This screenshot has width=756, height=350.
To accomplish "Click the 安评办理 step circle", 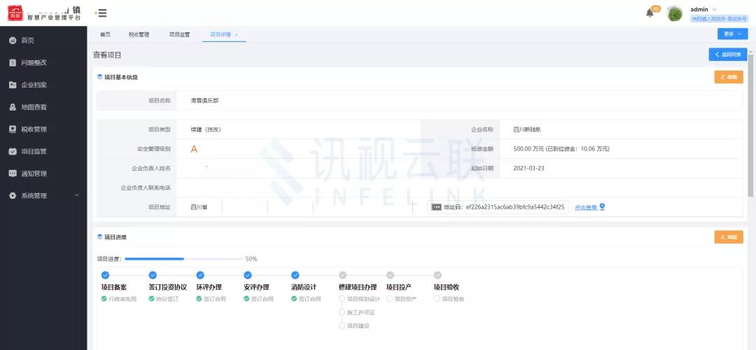I will coord(248,275).
